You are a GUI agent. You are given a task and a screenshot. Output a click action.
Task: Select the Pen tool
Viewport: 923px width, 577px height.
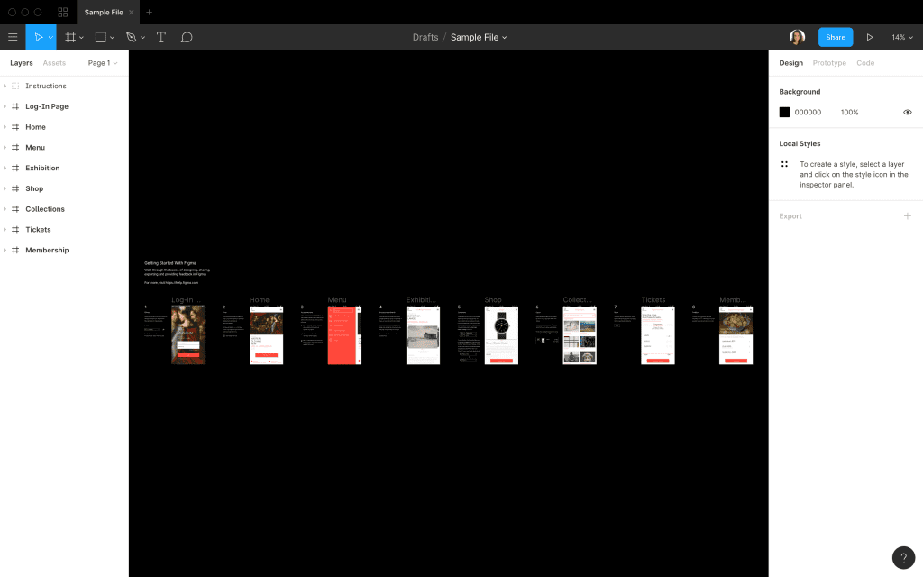132,37
